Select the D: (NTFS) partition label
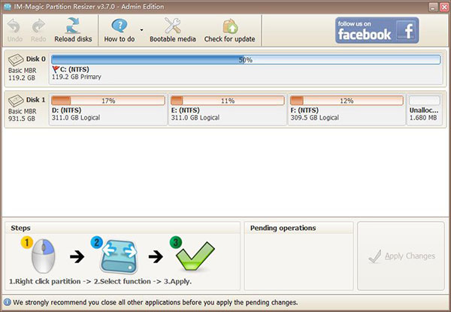This screenshot has width=451, height=312. click(66, 110)
